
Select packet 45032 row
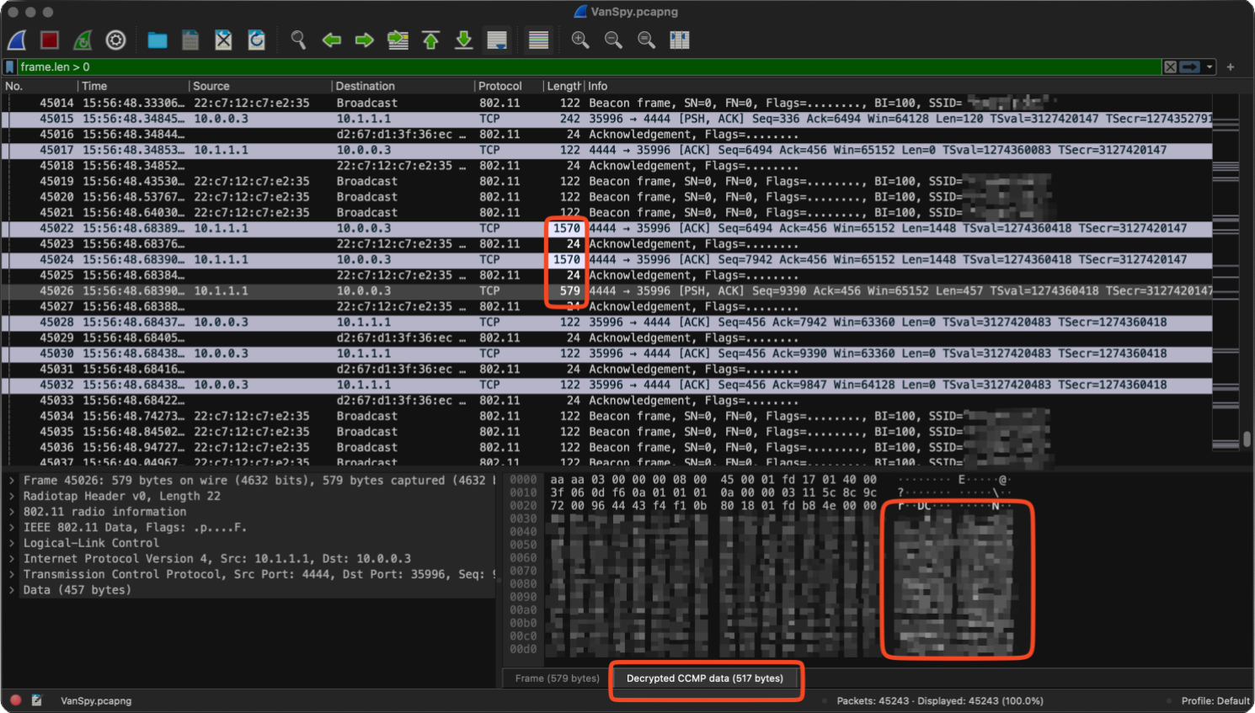coord(606,385)
